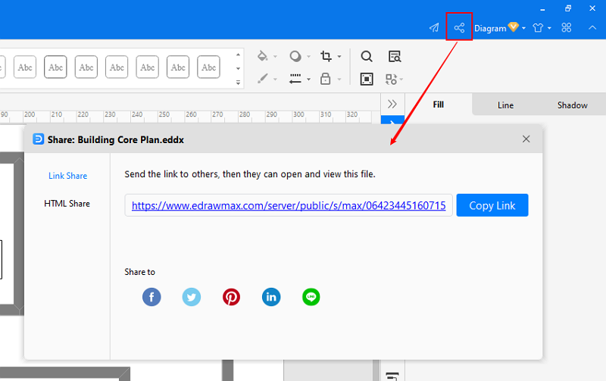The height and width of the screenshot is (381, 606).
Task: Open the Replace Shape icon
Action: tap(391, 80)
